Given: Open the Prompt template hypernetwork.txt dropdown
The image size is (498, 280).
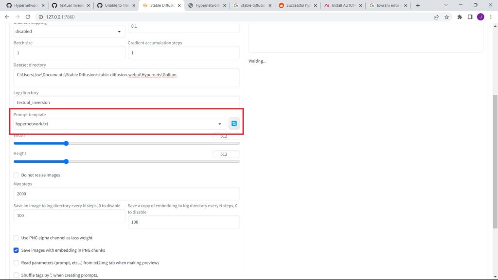Looking at the screenshot, I should pyautogui.click(x=119, y=124).
